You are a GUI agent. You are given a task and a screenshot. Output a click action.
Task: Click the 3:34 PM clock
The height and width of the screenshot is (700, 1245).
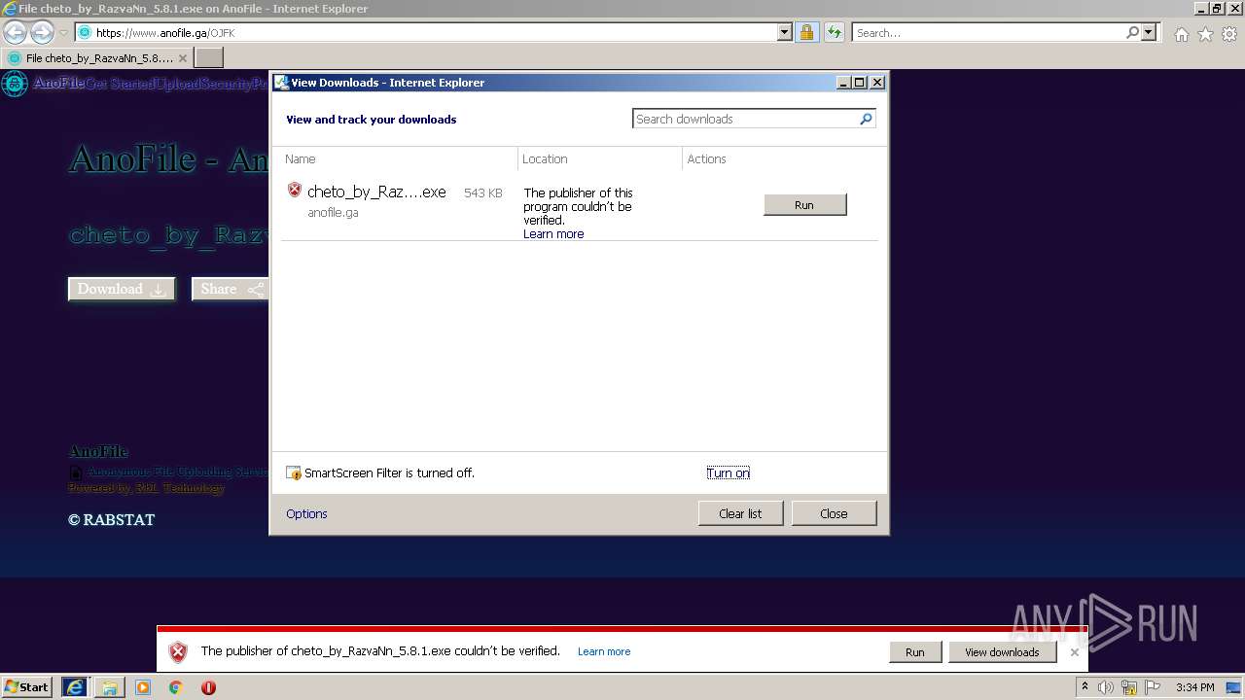click(1194, 687)
